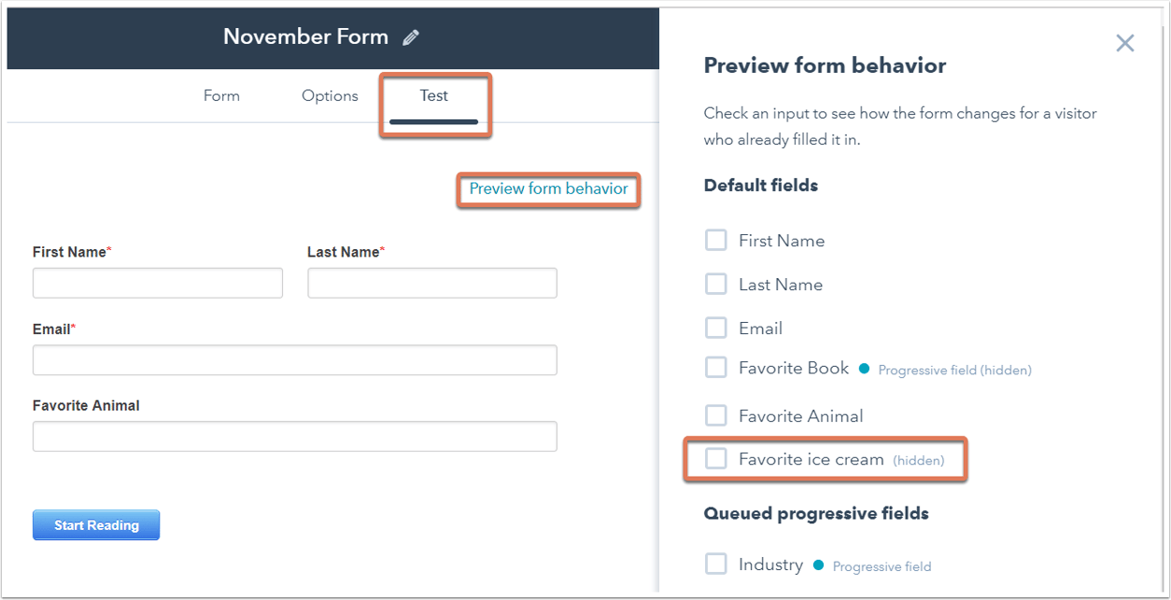Select the Favorite ice cream checkbox
Screen dimensions: 1171x600
(x=716, y=459)
